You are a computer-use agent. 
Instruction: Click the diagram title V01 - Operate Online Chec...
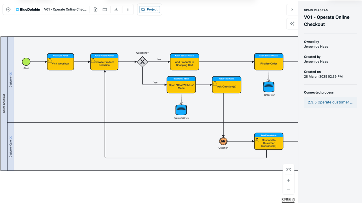click(x=65, y=10)
